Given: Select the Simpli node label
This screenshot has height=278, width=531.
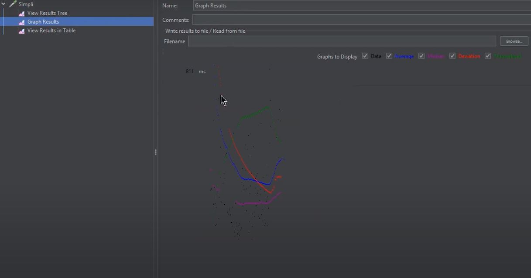Looking at the screenshot, I should click(x=26, y=4).
